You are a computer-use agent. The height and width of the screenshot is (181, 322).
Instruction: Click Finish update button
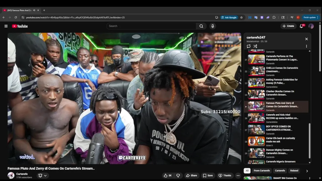[x=311, y=17]
